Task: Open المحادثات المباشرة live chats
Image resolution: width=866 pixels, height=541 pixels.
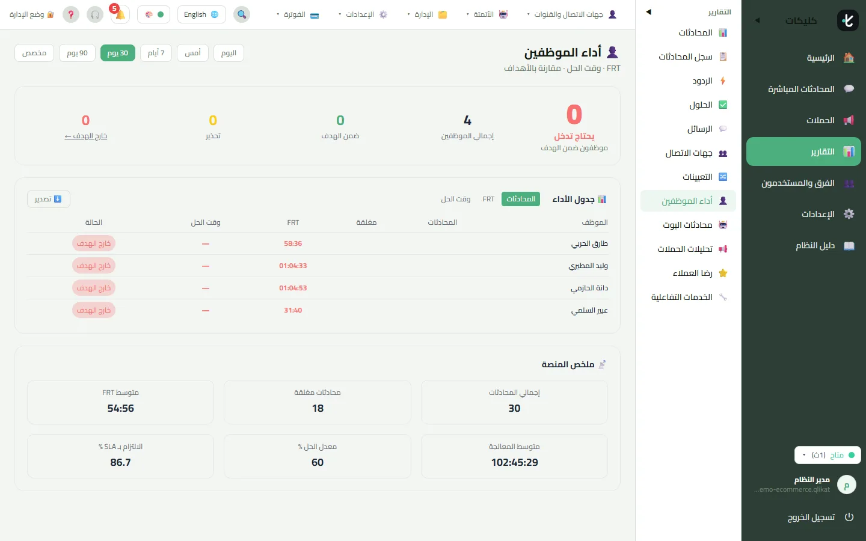Action: point(803,89)
